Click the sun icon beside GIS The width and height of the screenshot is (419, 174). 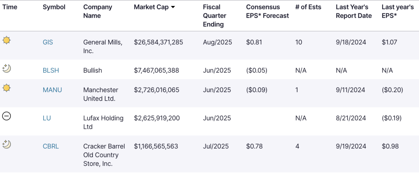tap(6, 40)
